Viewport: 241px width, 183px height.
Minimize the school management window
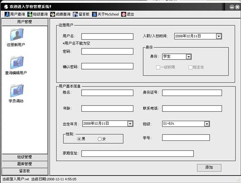232,7
